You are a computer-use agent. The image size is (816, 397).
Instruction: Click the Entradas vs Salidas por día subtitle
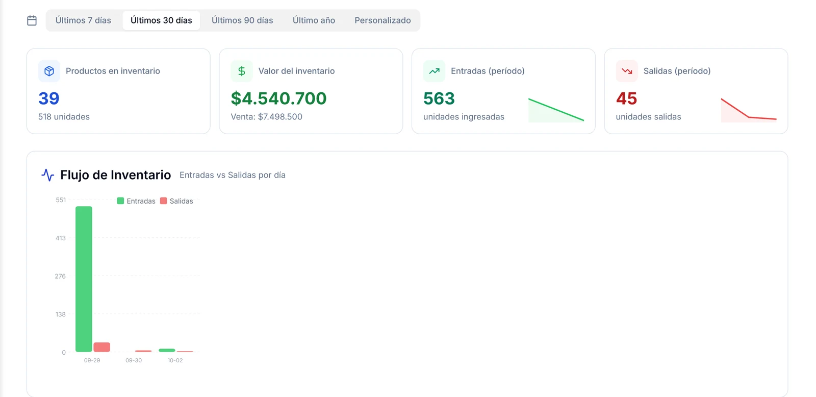coord(233,175)
